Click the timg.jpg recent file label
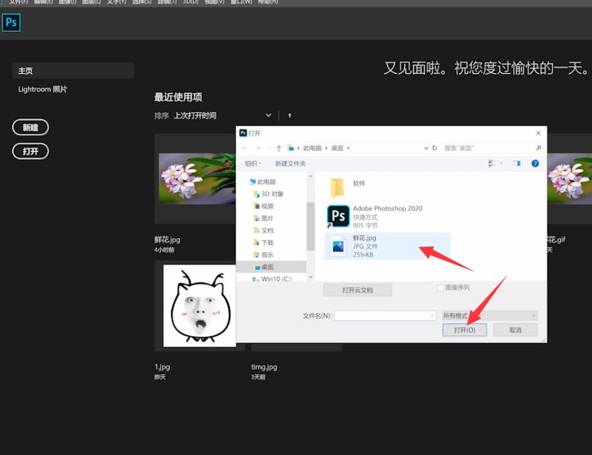Viewport: 592px width, 455px height. [x=264, y=367]
